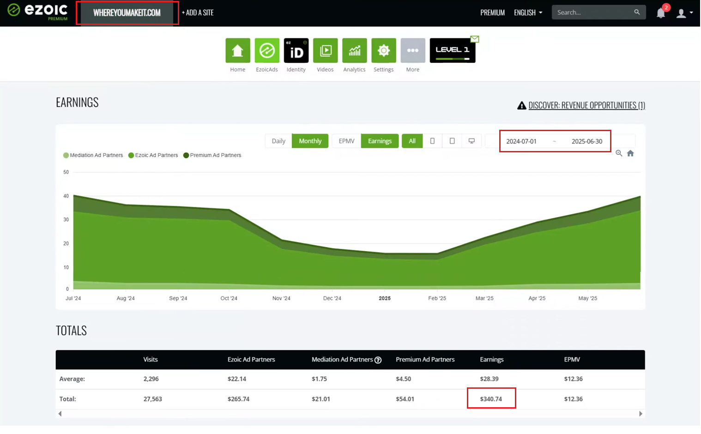Reset chart with the home icon
The width and height of the screenshot is (701, 434).
click(630, 153)
